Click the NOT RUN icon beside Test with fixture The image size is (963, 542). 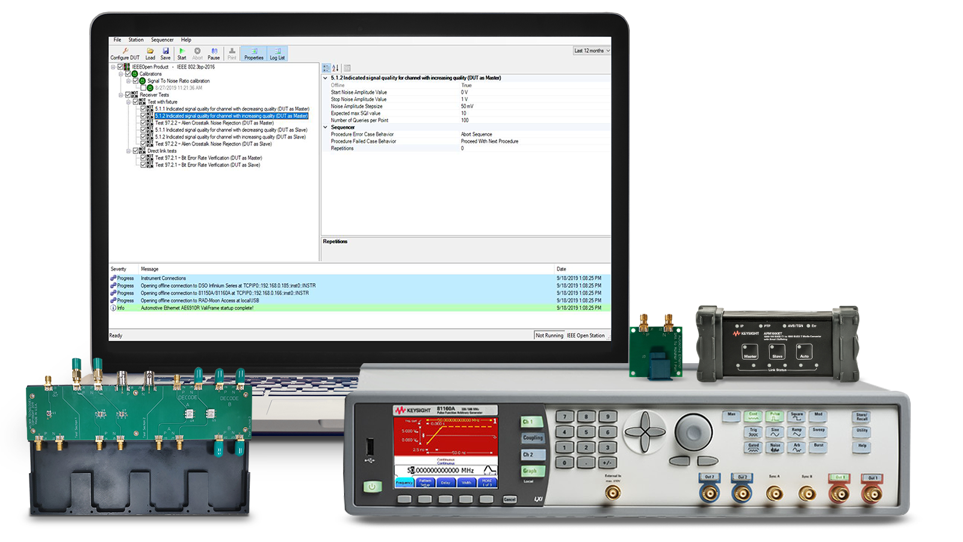coord(142,102)
